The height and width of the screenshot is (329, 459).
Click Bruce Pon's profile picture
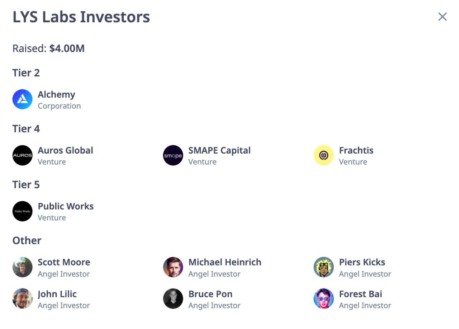[x=173, y=299]
